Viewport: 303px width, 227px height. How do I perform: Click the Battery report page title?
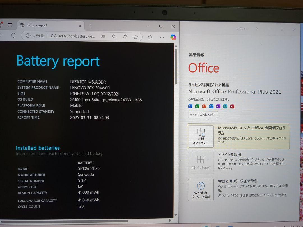tap(58, 62)
